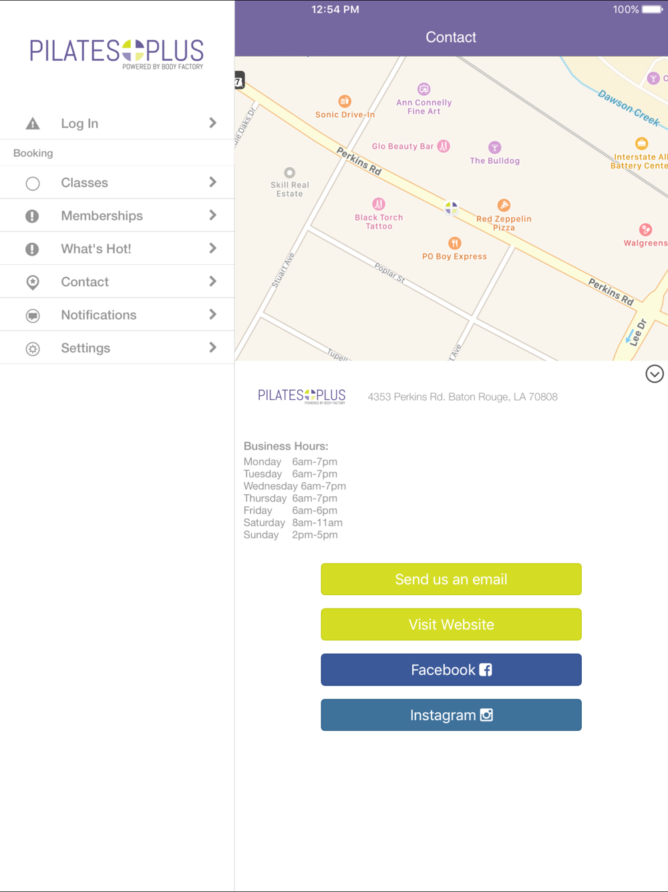Click the Memberships exclamation icon
The height and width of the screenshot is (892, 668).
tap(32, 216)
